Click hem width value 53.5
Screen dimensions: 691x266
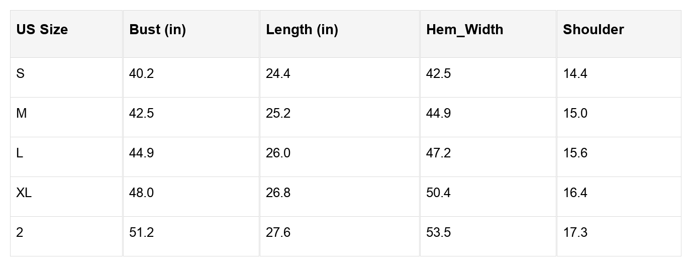438,233
